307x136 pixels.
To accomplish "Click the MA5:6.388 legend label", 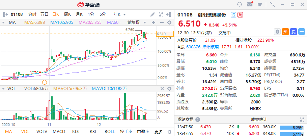I will [34, 22].
